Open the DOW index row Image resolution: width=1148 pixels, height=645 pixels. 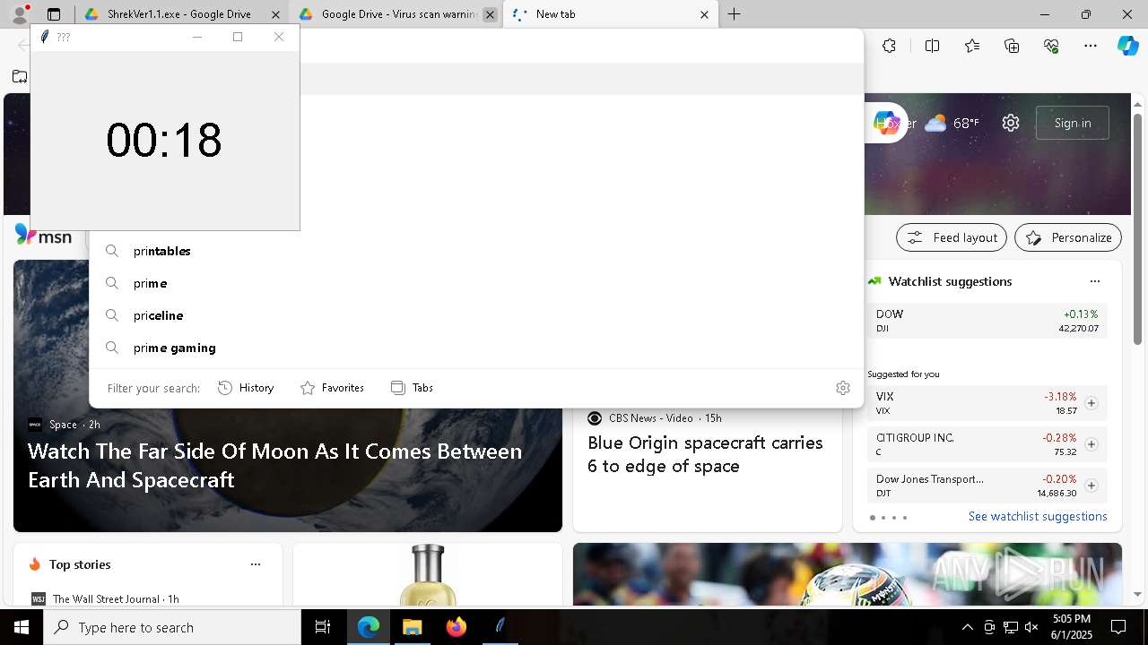tap(987, 321)
